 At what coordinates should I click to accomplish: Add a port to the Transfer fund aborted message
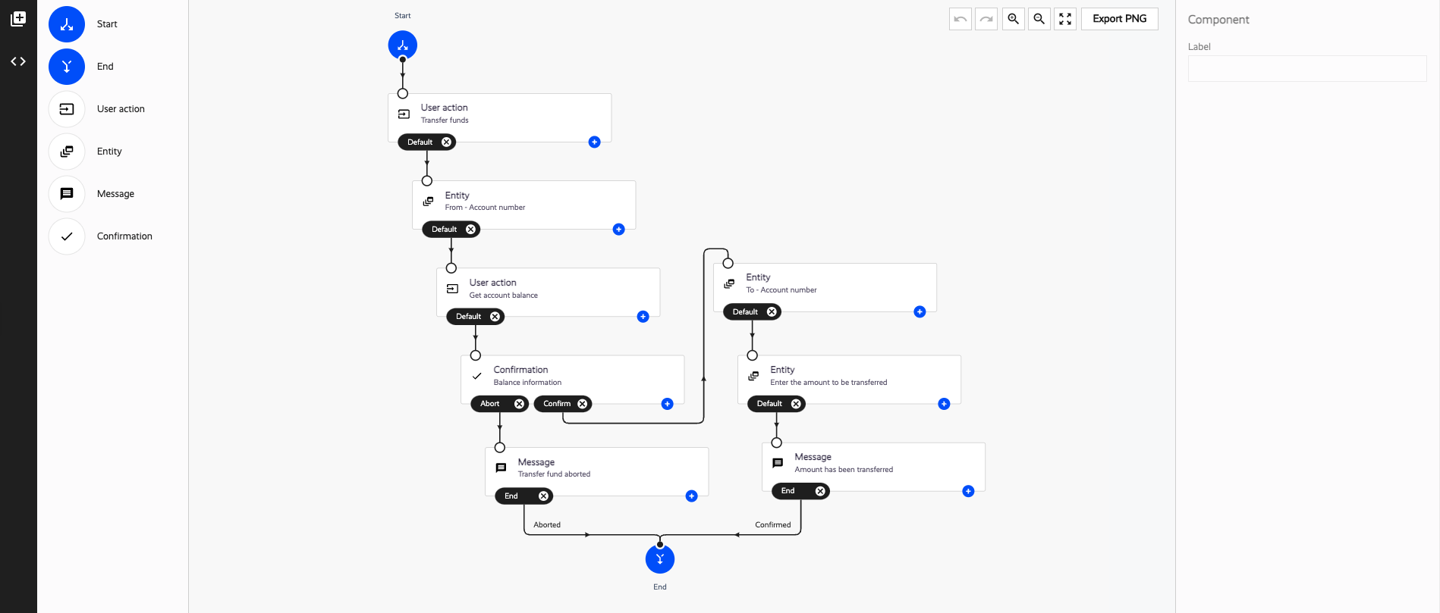[x=691, y=496]
